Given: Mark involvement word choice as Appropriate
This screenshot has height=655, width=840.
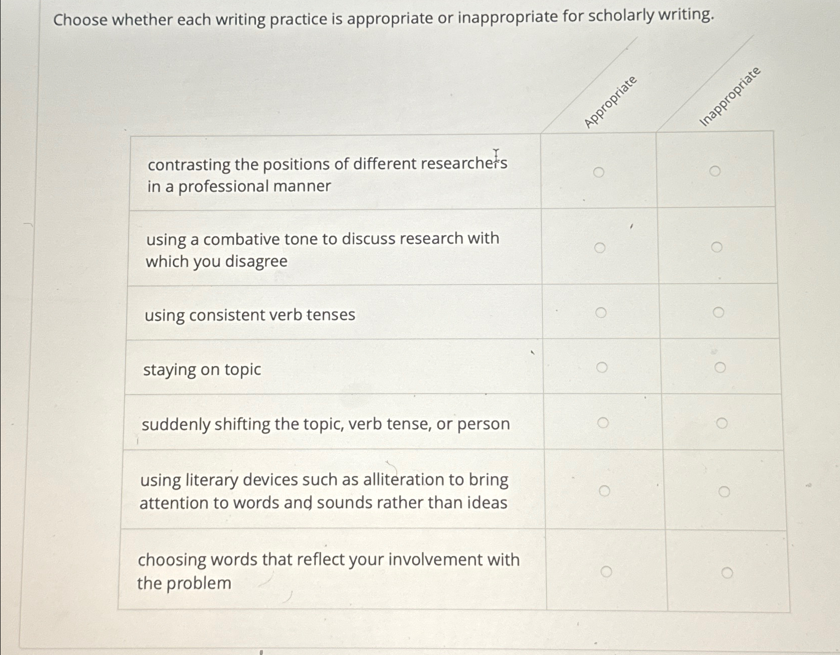Looking at the screenshot, I should point(607,571).
